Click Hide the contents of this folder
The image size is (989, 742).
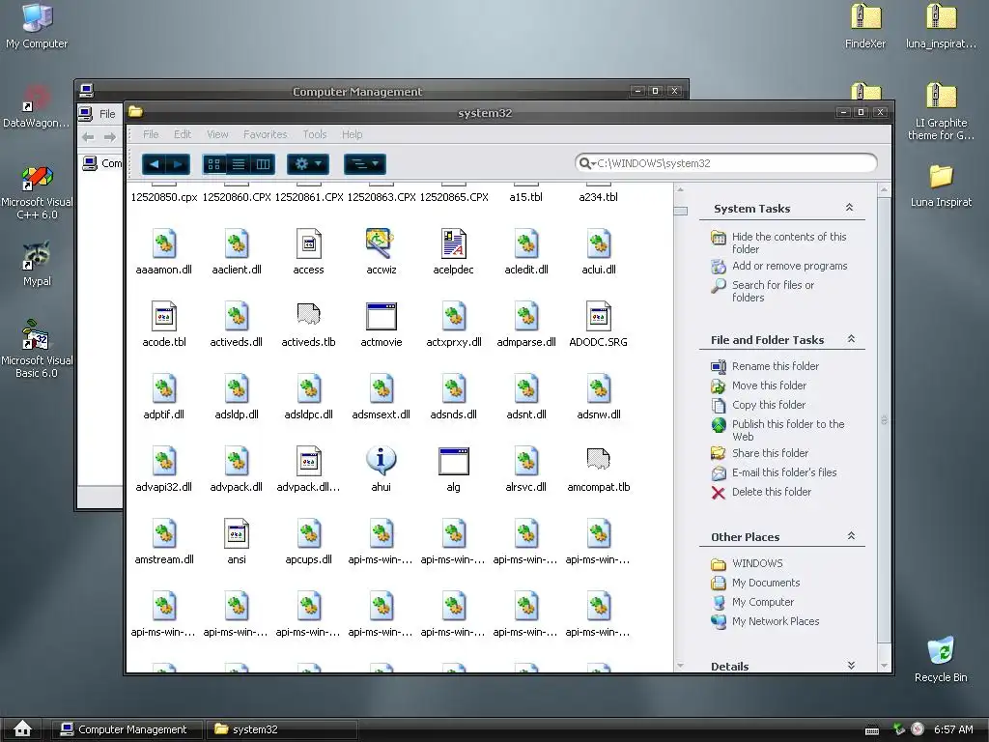pos(788,243)
